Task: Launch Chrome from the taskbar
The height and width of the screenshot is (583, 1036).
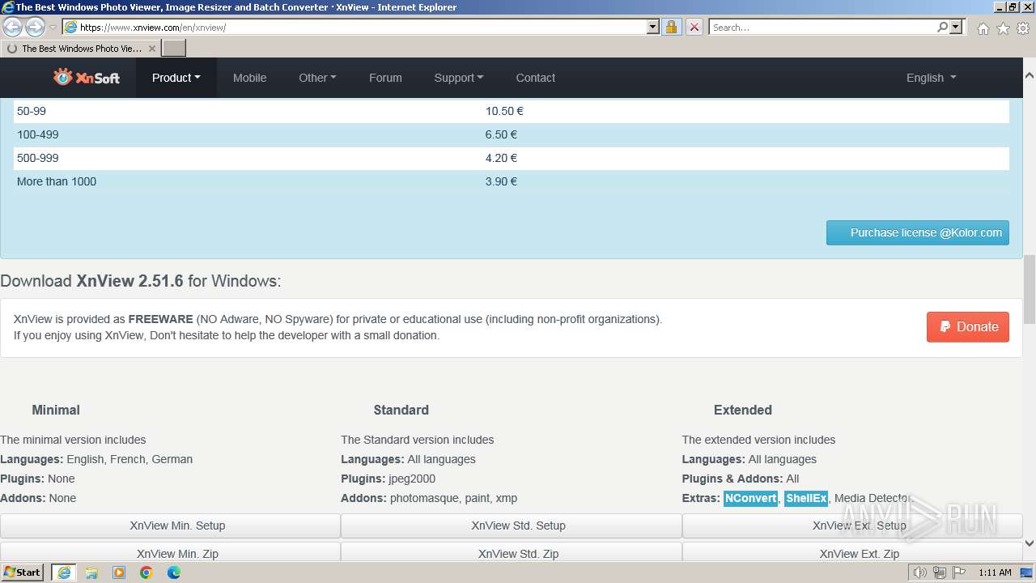Action: tap(146, 572)
